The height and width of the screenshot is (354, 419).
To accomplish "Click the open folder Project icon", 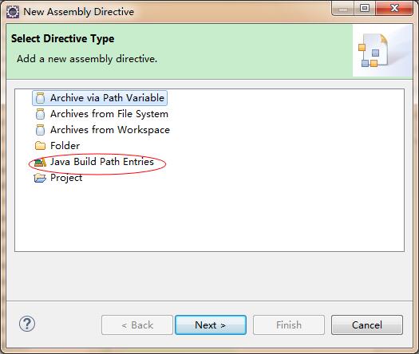I will tap(40, 178).
